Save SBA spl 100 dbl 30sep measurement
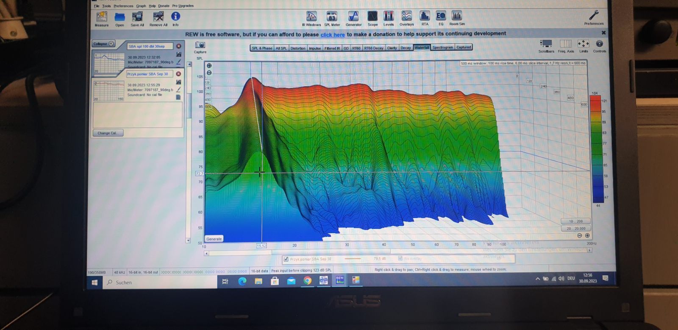The height and width of the screenshot is (330, 678). point(178,54)
